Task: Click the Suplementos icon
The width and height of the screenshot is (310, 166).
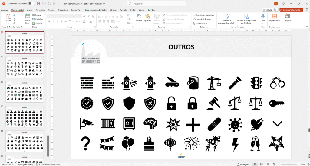Action: tap(275, 18)
